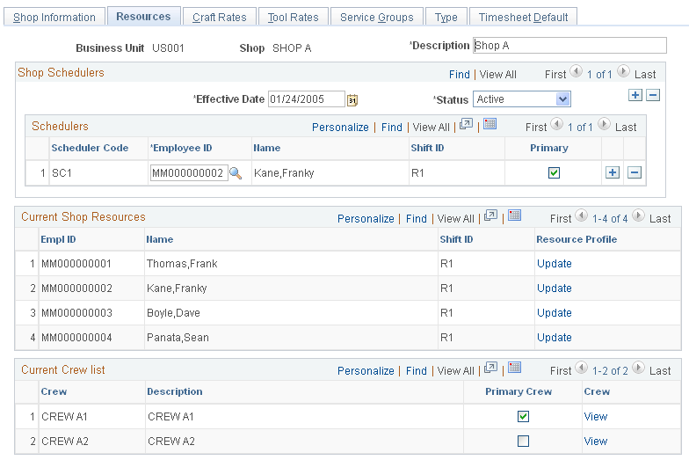
Task: Update resource profile for Boyle,Dave
Action: pos(554,313)
